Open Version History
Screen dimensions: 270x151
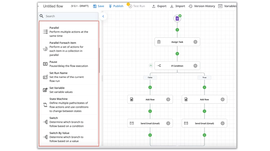point(202,6)
